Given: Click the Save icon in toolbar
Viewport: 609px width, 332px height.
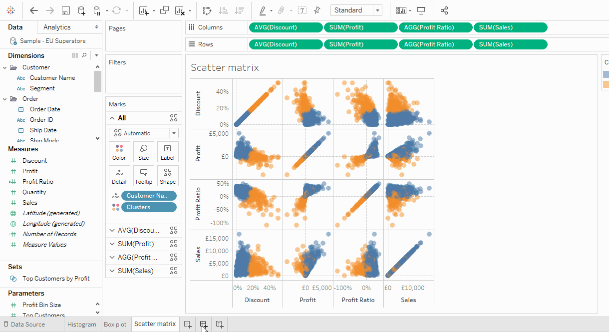Looking at the screenshot, I should (65, 10).
